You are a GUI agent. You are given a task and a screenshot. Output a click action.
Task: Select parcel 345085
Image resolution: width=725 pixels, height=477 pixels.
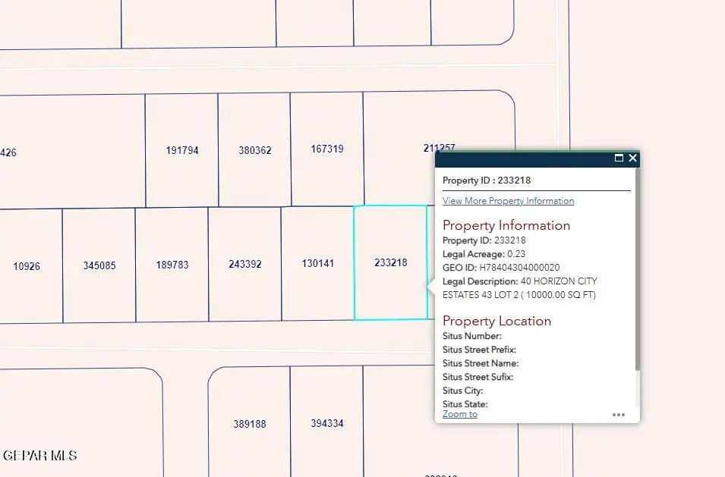coord(99,265)
